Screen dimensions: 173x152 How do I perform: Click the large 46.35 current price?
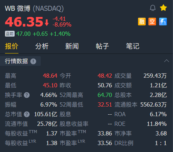pyautogui.click(x=24, y=22)
